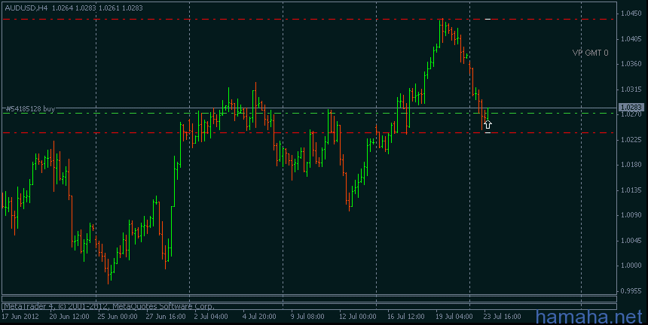
Task: Click the 'AUDUSD,H4' chart title text
Action: (26, 8)
